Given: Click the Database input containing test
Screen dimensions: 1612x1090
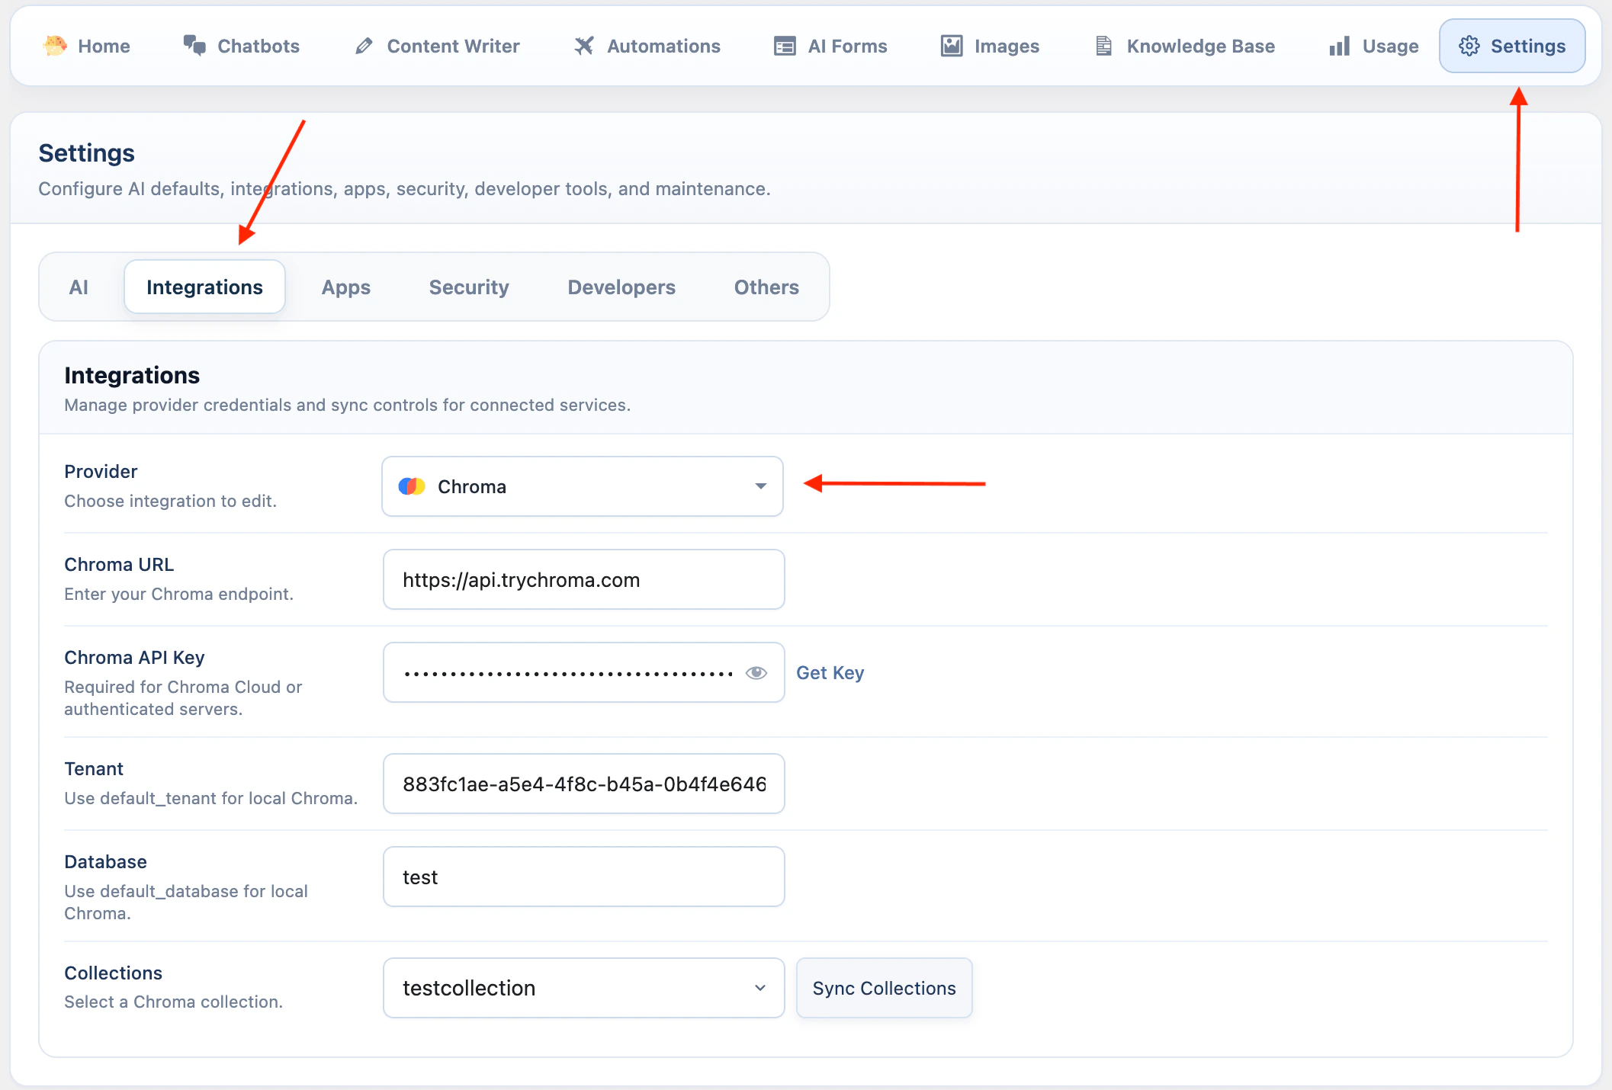Looking at the screenshot, I should point(584,877).
